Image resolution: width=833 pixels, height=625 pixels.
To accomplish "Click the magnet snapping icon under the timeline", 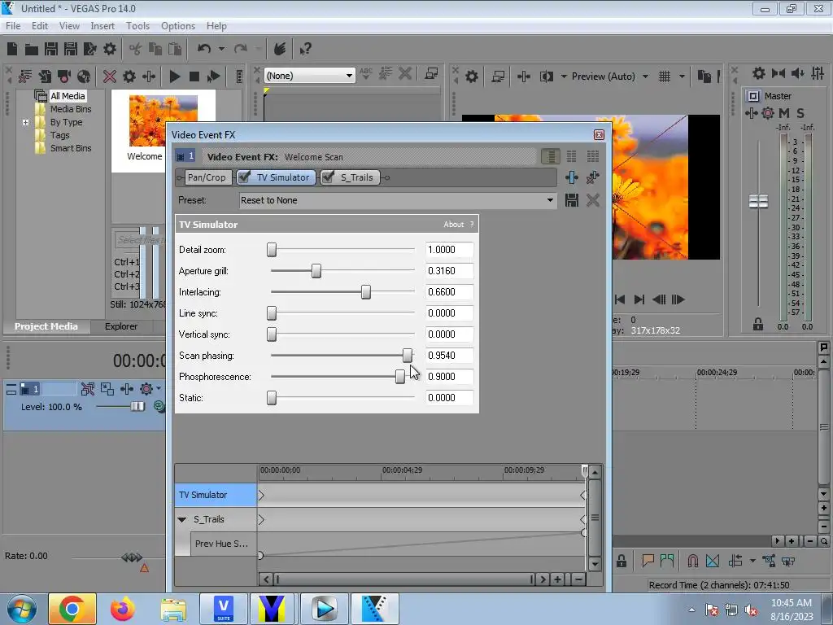I will pos(692,561).
